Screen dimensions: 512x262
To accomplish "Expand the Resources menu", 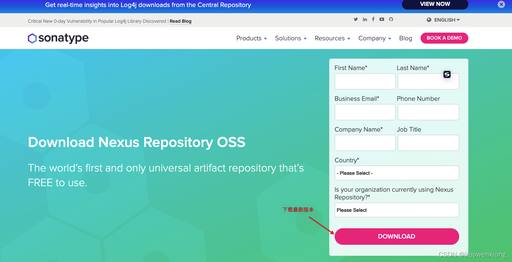I will [332, 38].
